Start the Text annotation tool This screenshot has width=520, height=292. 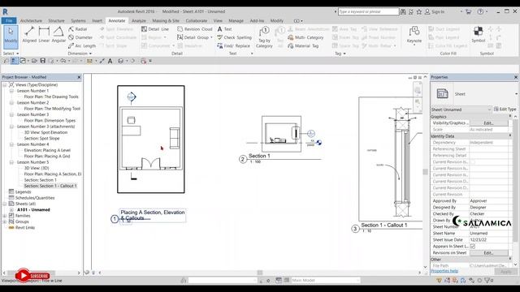point(224,29)
